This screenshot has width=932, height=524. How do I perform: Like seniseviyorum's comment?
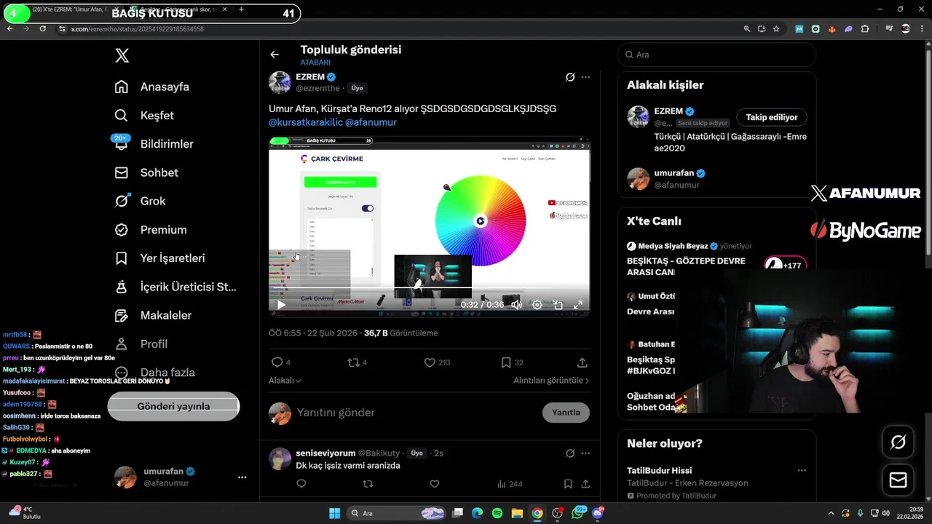click(435, 483)
